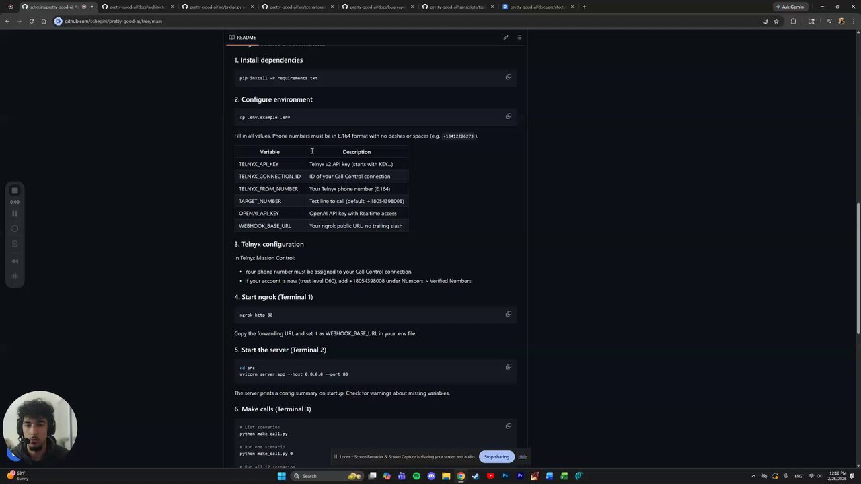This screenshot has height=484, width=861.
Task: Copy the pip install command
Action: [509, 77]
